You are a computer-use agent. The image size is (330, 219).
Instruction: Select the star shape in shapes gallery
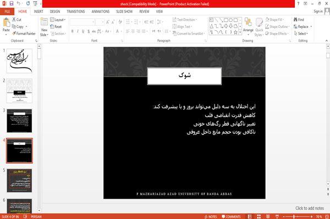click(235, 32)
